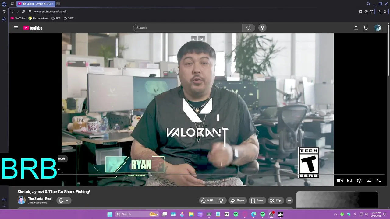This screenshot has height=219, width=390.
Task: Click the YouTube search field
Action: click(x=188, y=28)
